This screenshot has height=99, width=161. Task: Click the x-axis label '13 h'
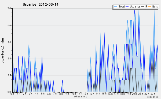[x=92, y=94]
